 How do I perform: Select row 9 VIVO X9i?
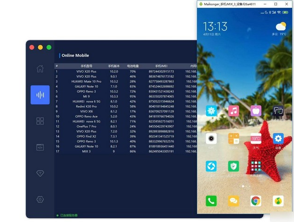tap(126, 112)
